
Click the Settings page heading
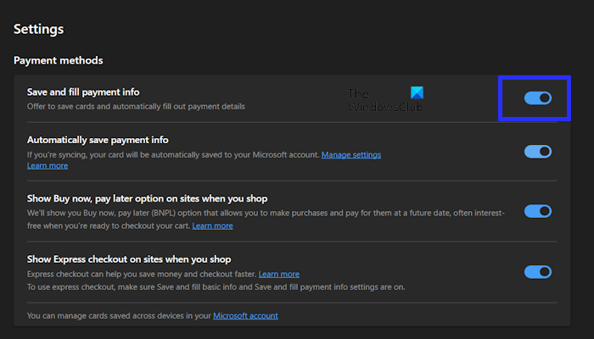(x=38, y=29)
